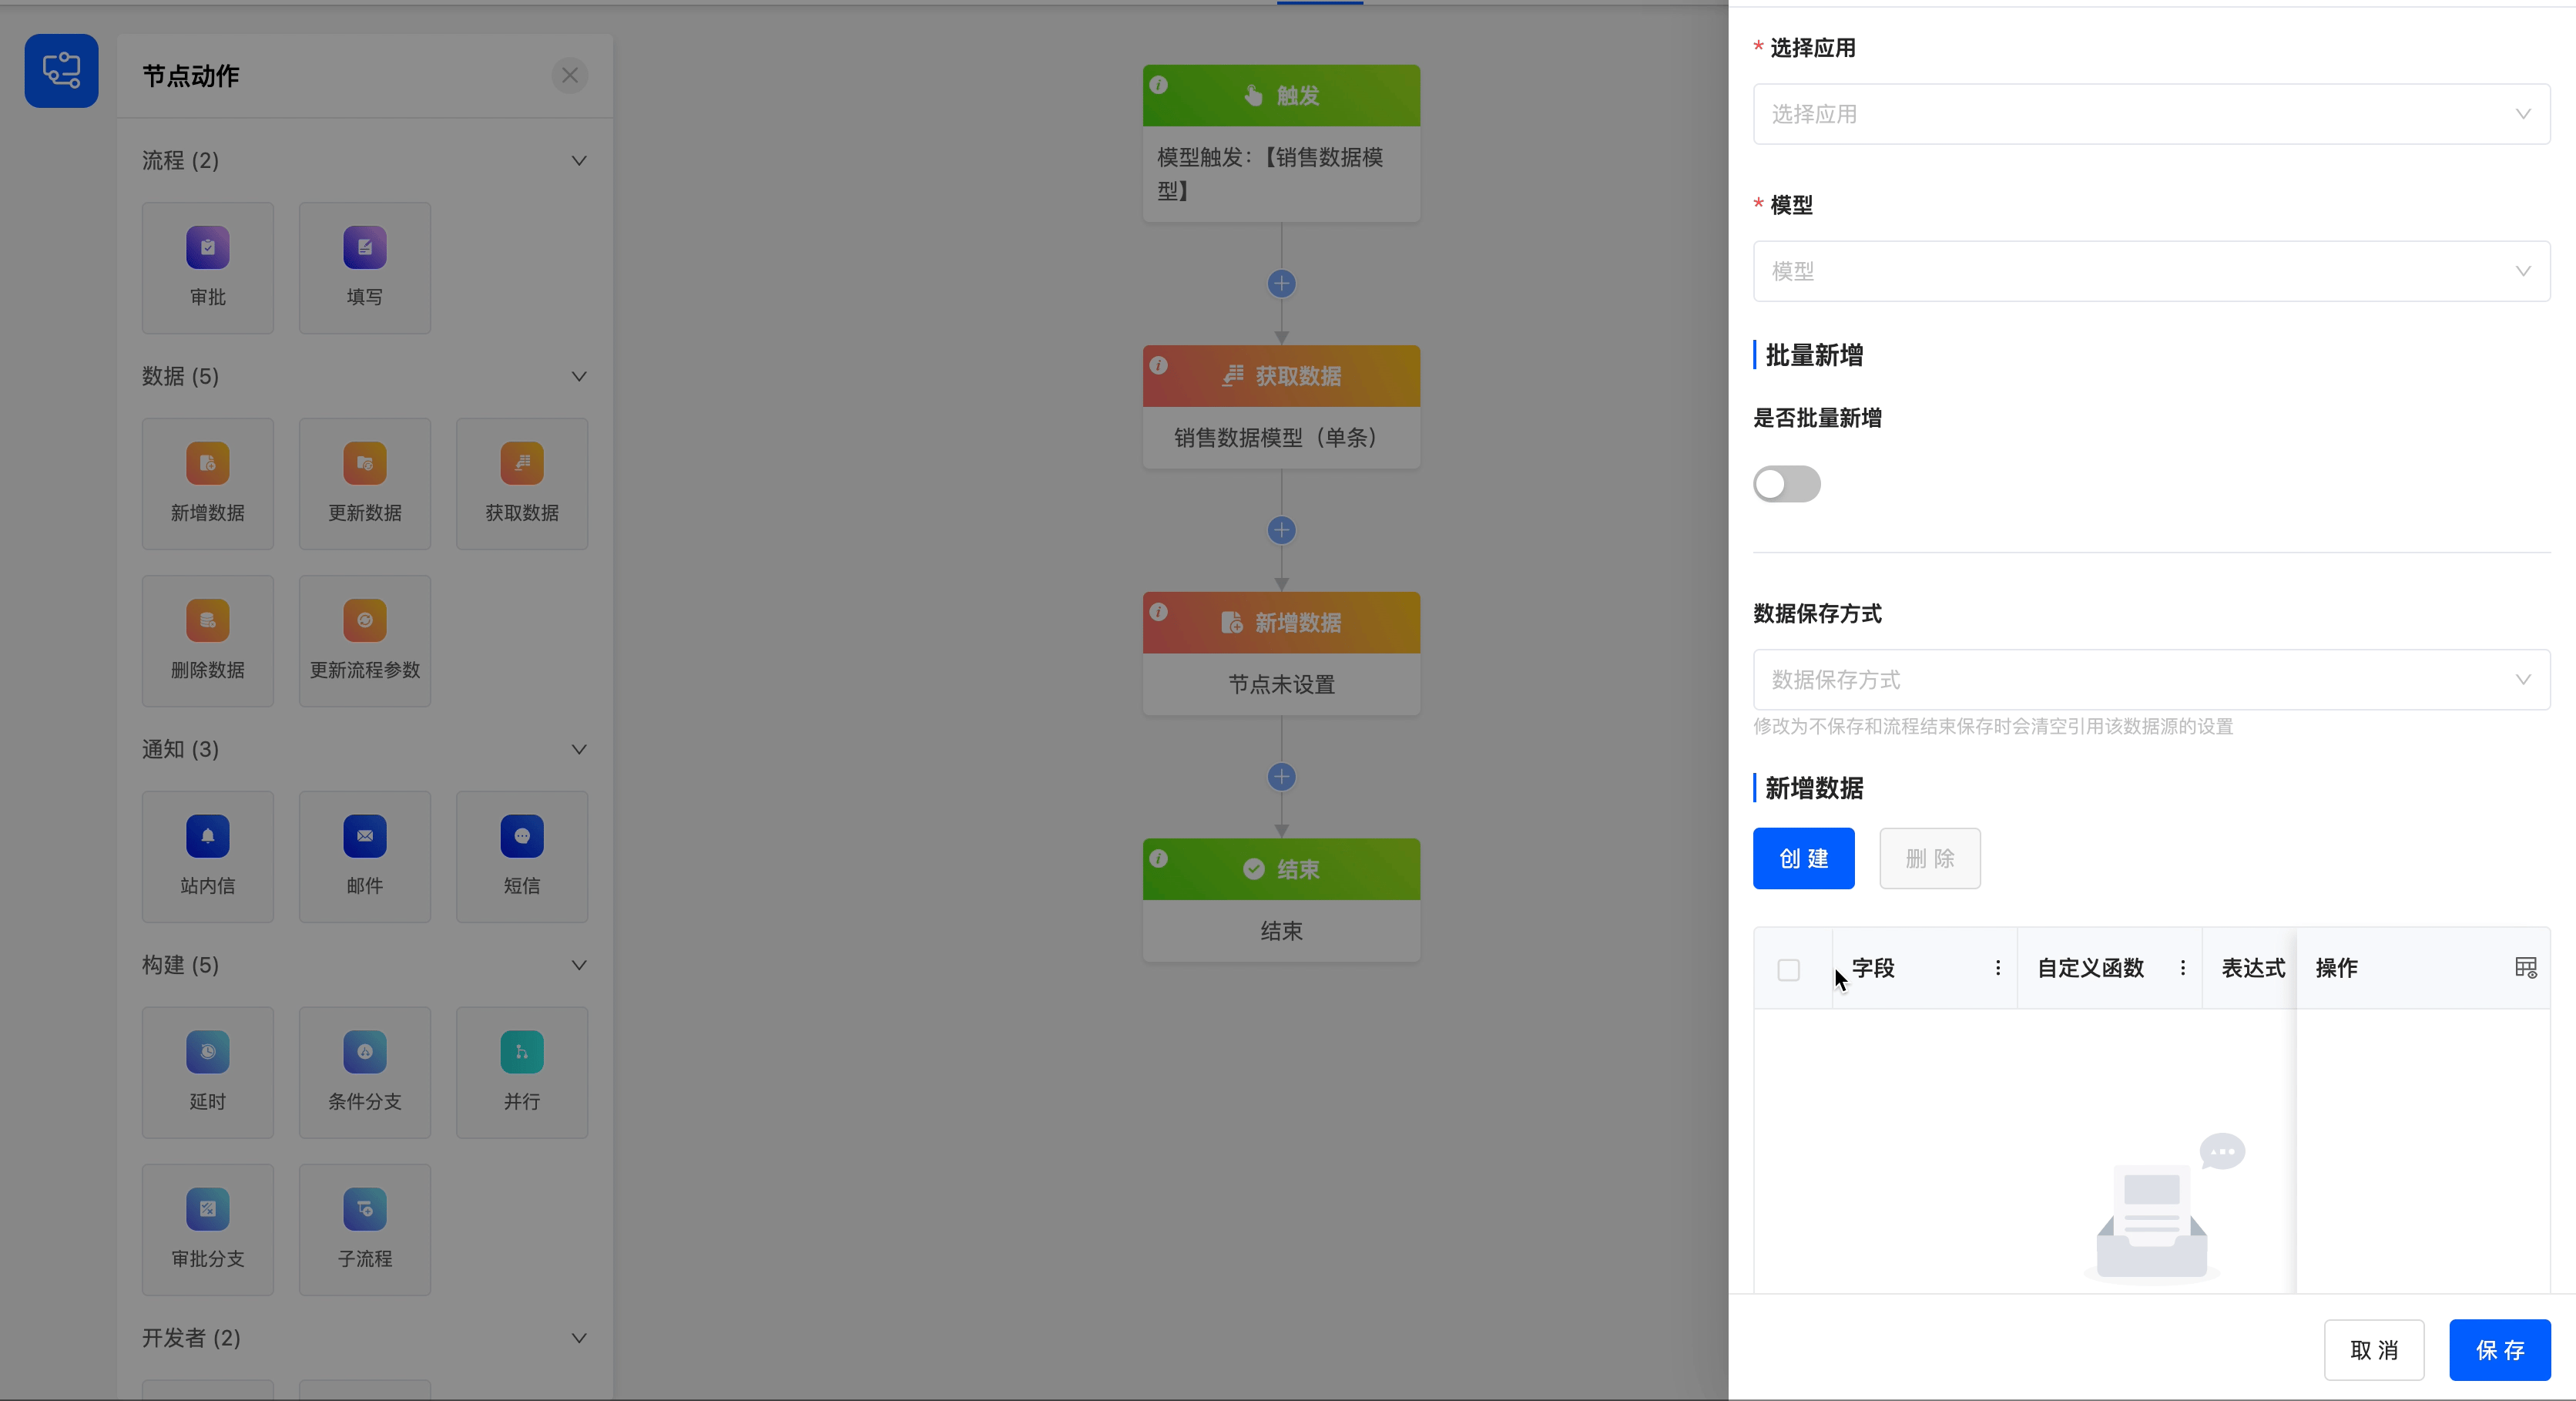Collapse the 通知 (3) section

(x=578, y=750)
